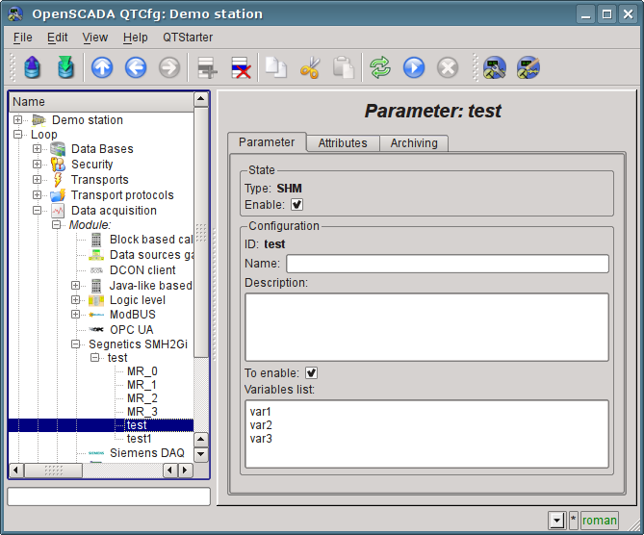Toggle the Enable checkbox in State
644x535 pixels.
point(297,204)
